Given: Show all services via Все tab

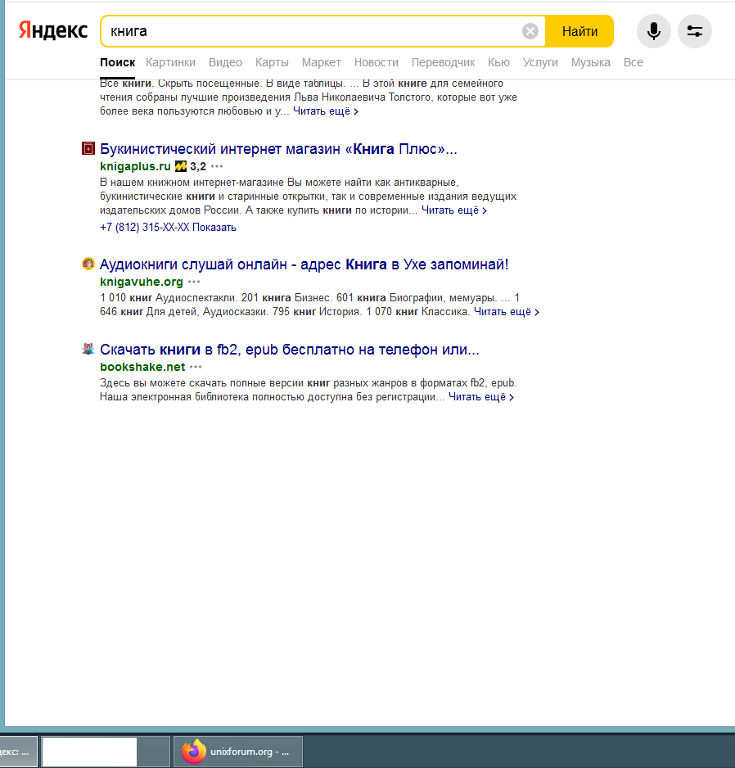Looking at the screenshot, I should click(x=634, y=63).
